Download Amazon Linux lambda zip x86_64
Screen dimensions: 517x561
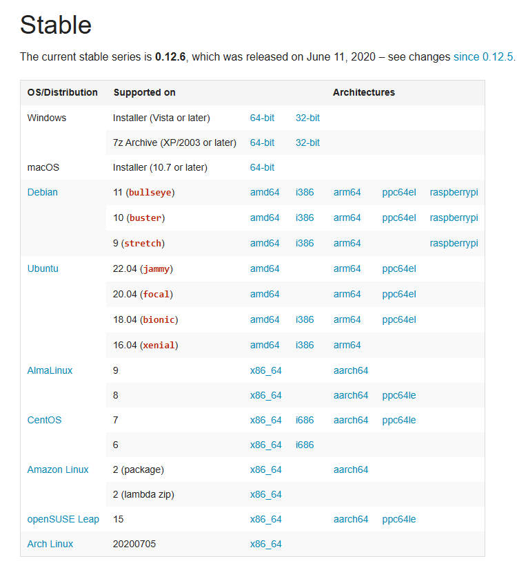[265, 494]
